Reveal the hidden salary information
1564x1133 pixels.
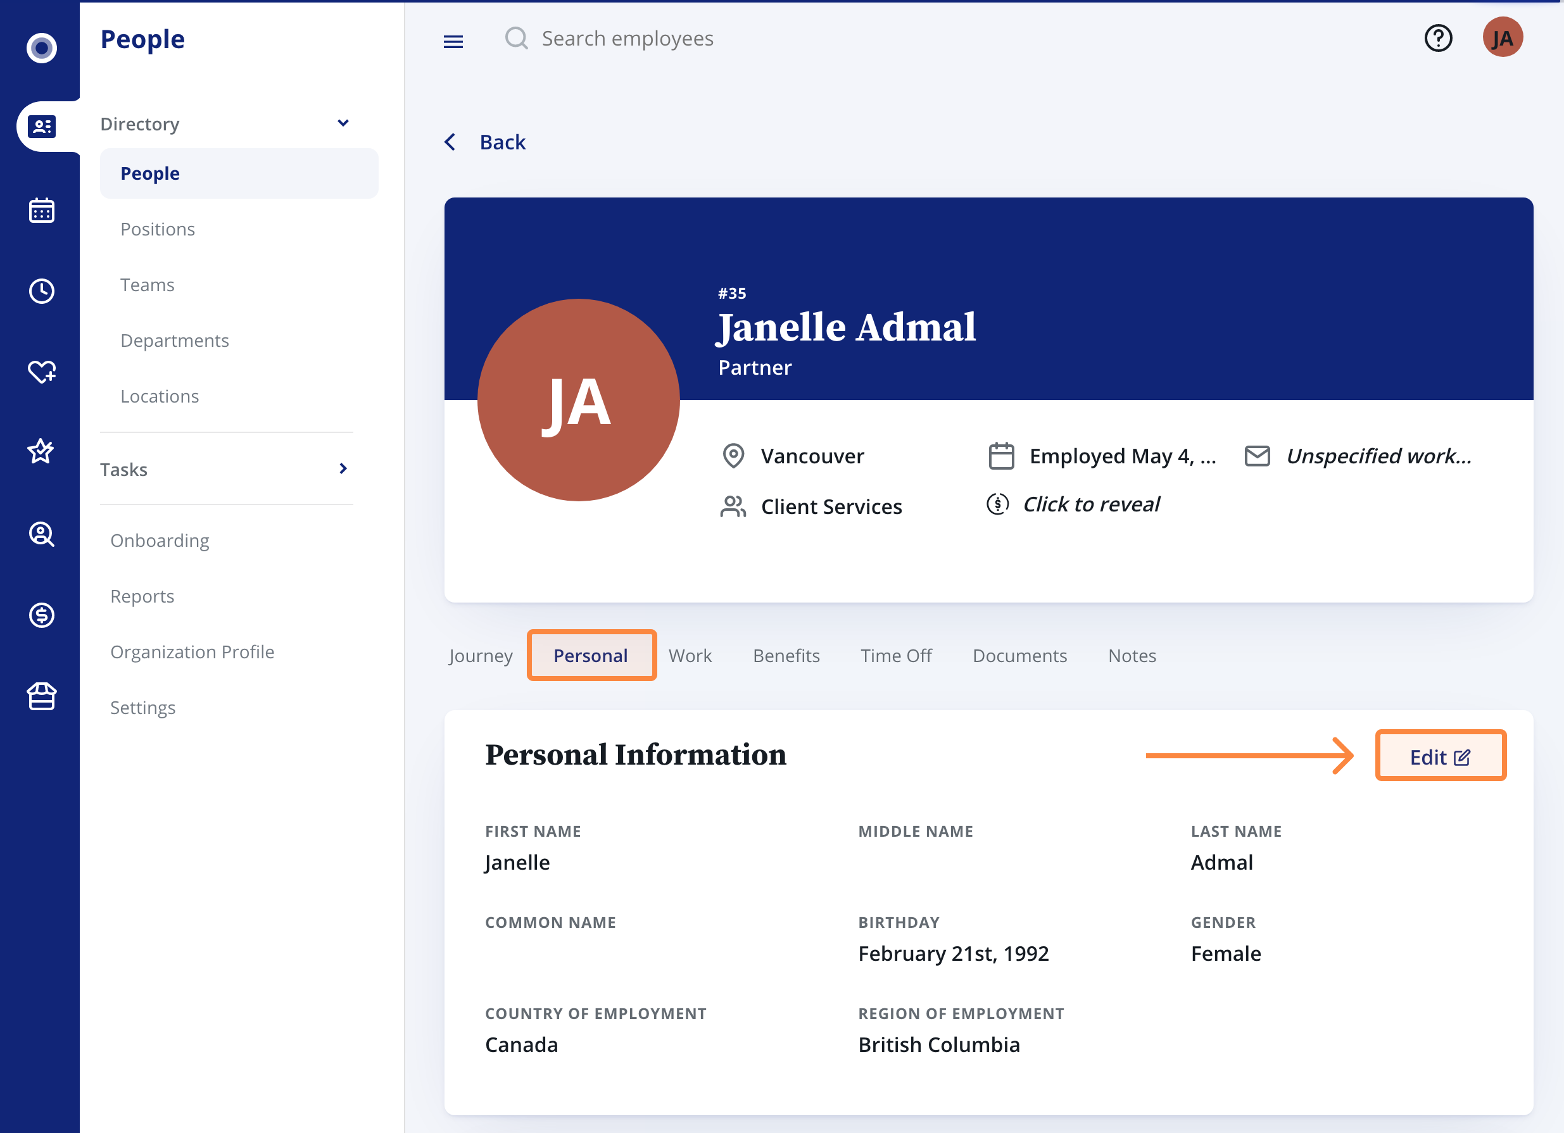[x=1091, y=504]
